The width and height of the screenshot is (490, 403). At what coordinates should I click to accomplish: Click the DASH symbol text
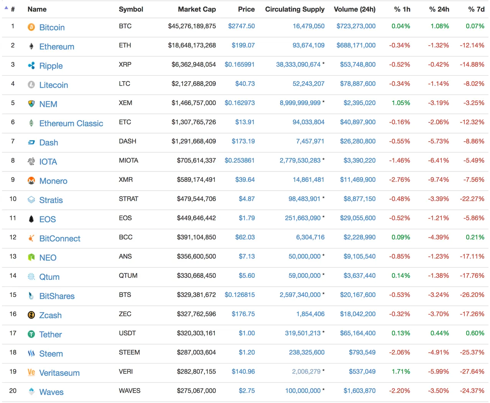click(127, 141)
